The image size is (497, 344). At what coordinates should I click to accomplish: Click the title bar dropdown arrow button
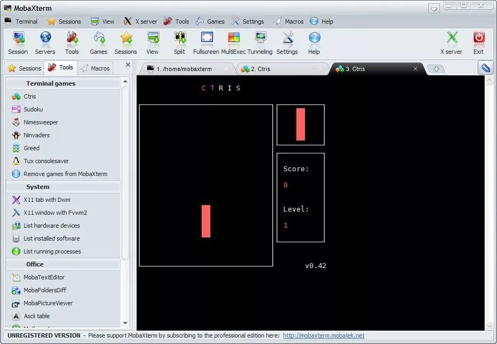tap(434, 9)
